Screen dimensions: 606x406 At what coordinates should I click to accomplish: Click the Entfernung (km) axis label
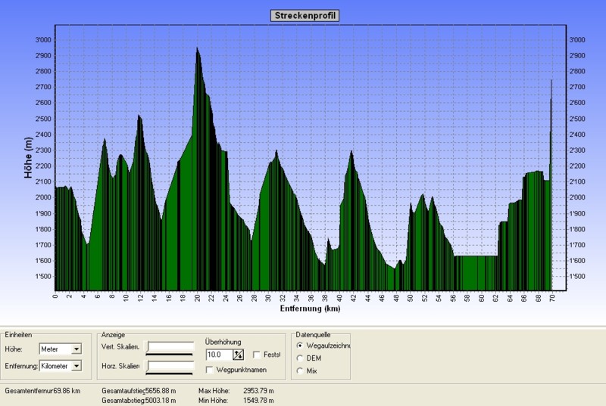point(311,308)
